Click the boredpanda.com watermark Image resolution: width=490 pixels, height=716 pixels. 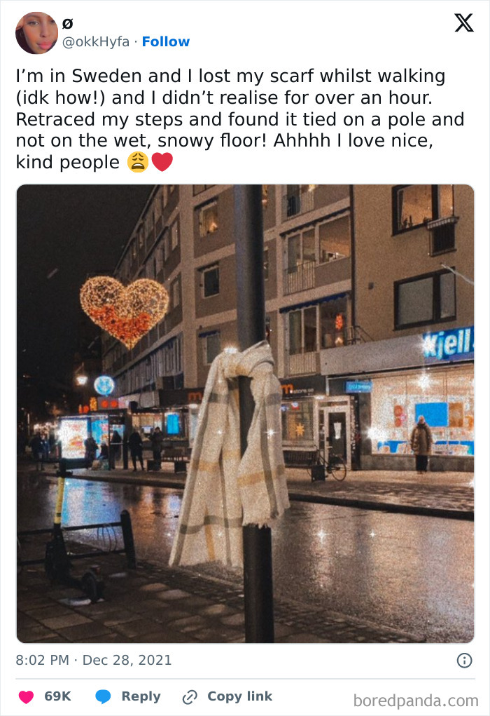tap(416, 701)
